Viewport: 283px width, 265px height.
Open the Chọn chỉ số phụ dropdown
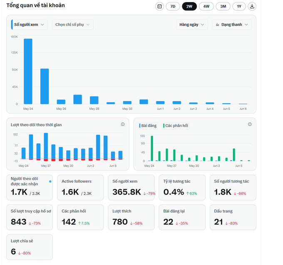73,25
